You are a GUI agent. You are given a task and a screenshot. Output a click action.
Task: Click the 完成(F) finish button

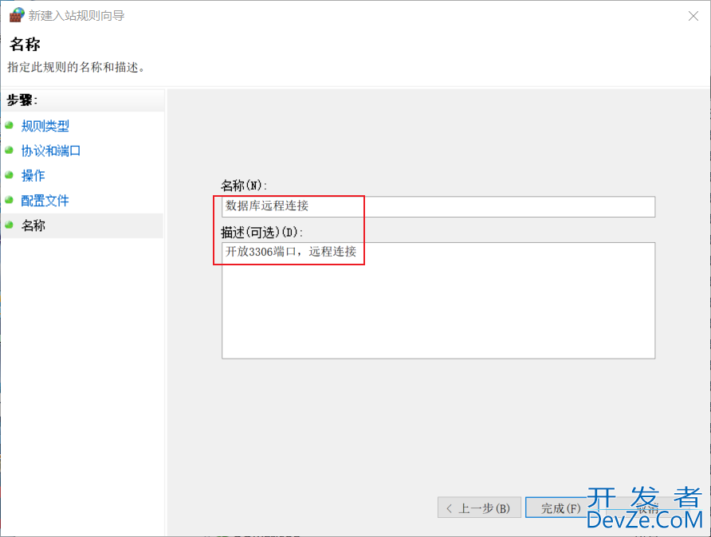[561, 508]
